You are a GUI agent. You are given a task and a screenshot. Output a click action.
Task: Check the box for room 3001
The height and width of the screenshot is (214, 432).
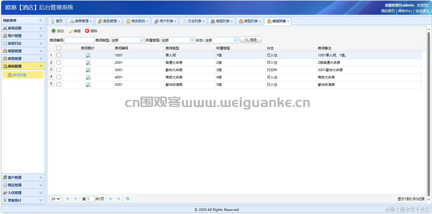click(x=59, y=70)
